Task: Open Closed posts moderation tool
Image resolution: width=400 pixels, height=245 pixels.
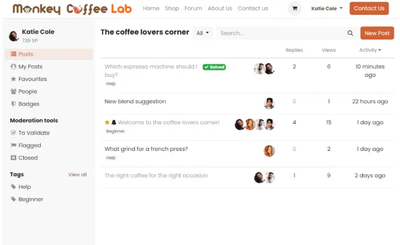Action: 24,158
